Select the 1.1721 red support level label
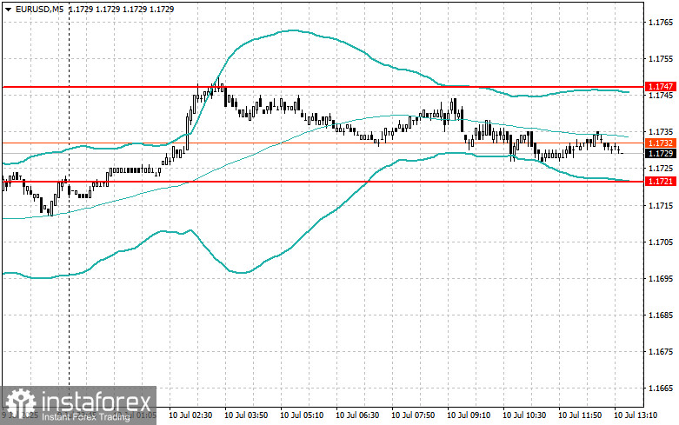Image resolution: width=679 pixels, height=425 pixels. pos(661,182)
